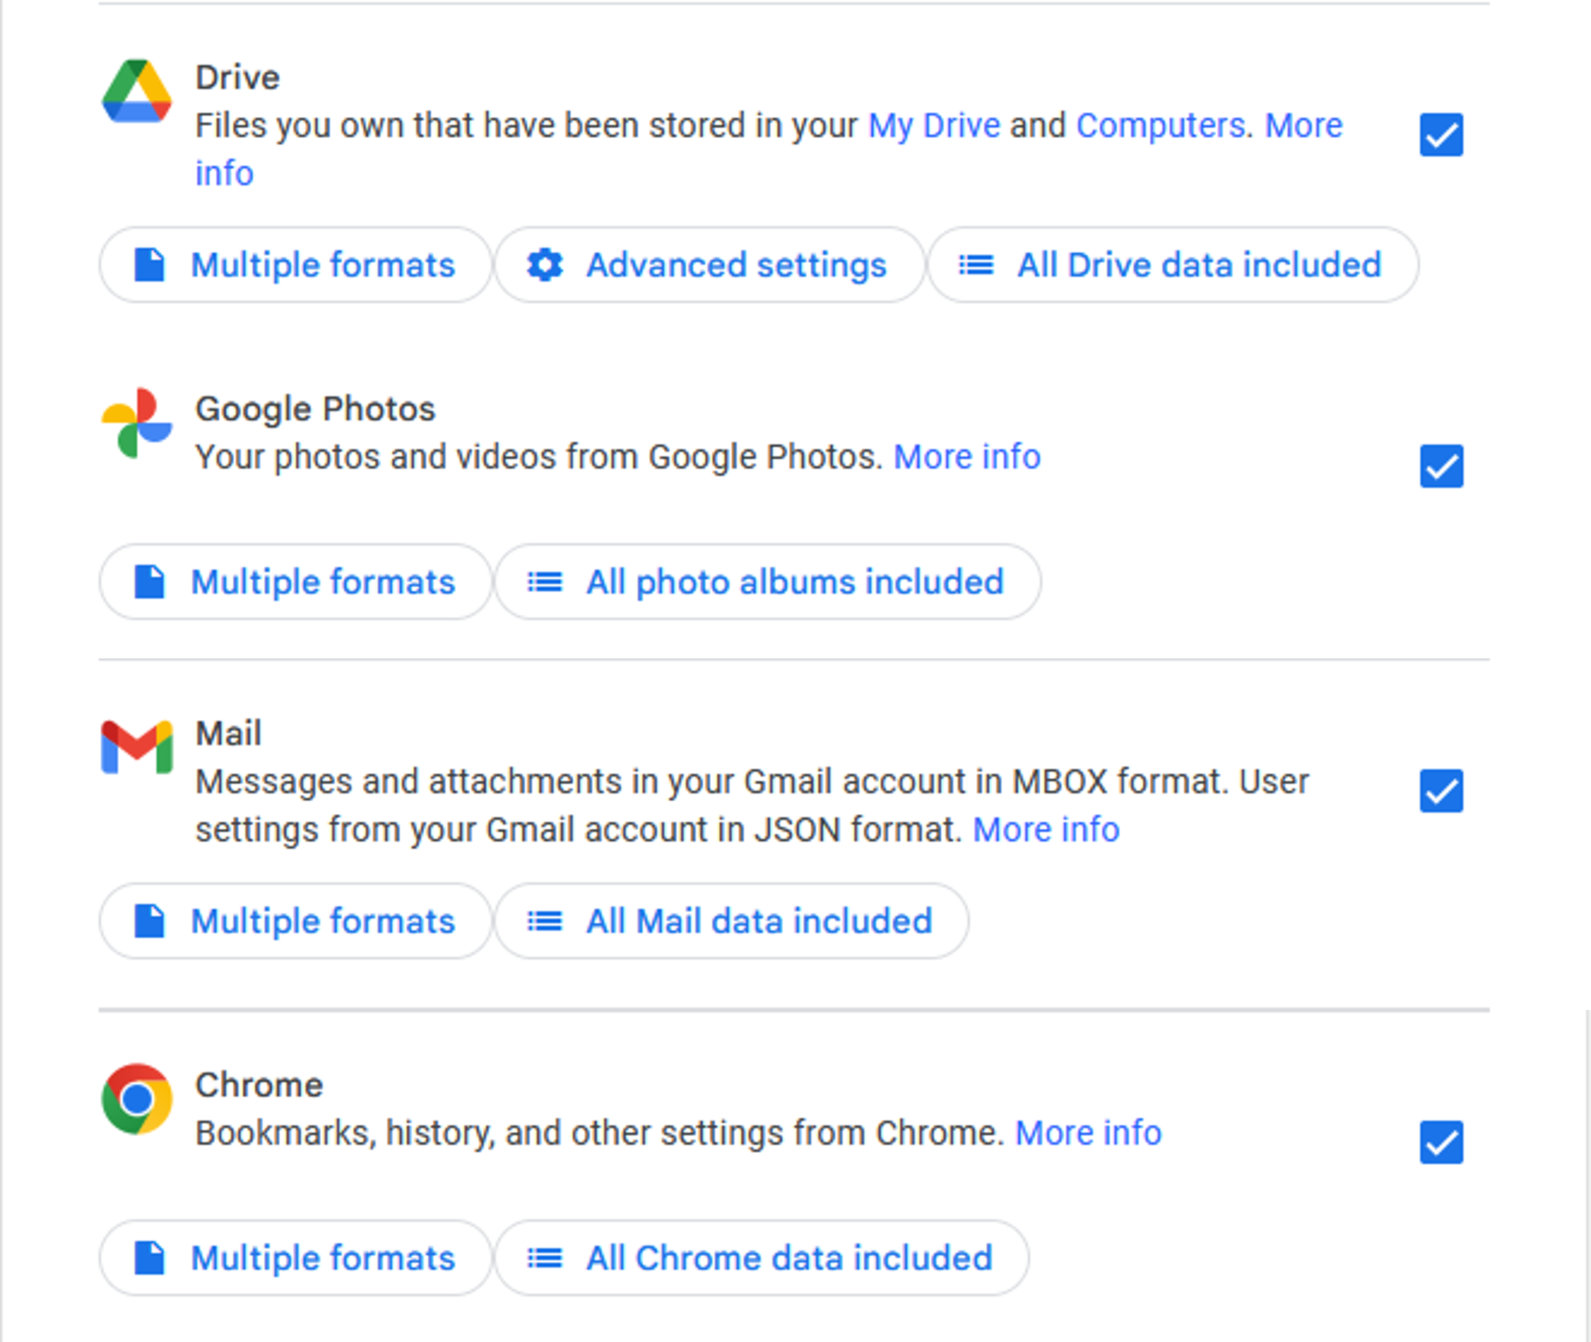
Task: Open More info link for Google Photos
Action: tap(966, 457)
